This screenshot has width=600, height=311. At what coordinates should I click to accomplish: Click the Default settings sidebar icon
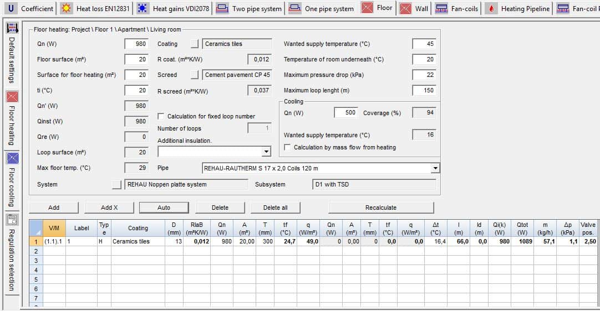point(12,28)
